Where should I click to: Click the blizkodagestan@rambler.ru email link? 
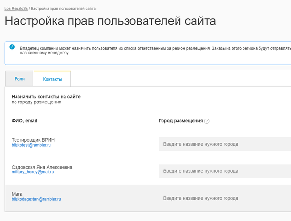click(36, 199)
